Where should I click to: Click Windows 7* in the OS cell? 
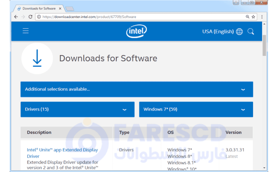coord(180,150)
